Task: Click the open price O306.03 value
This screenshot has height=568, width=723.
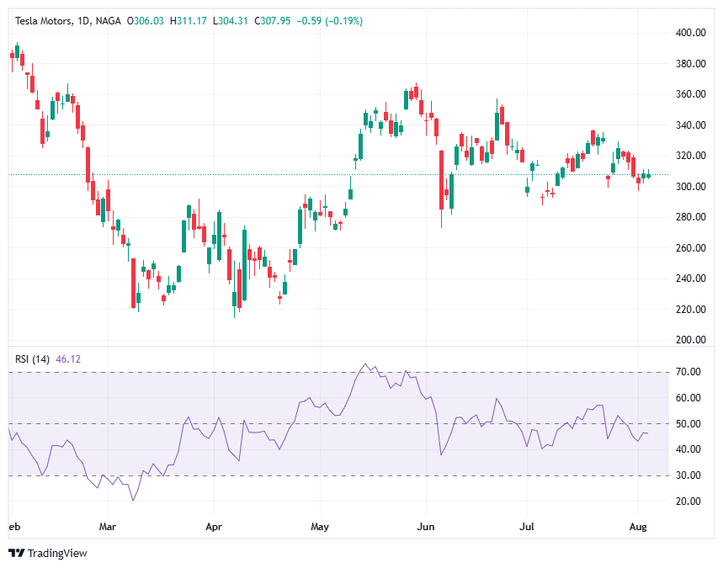Action: click(146, 21)
